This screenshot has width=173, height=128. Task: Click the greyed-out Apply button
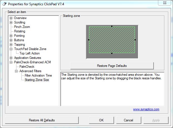pos(156,120)
